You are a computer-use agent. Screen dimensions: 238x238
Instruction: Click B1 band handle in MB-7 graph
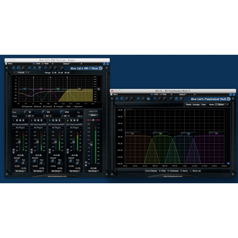coord(25,89)
